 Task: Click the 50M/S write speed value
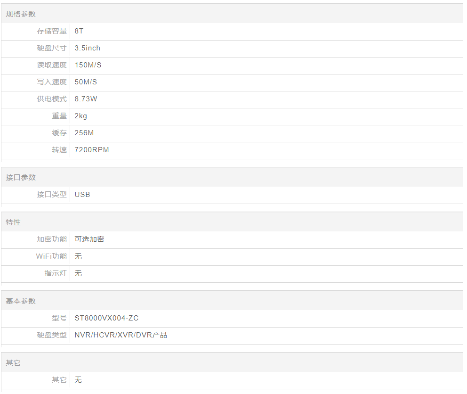(x=86, y=82)
